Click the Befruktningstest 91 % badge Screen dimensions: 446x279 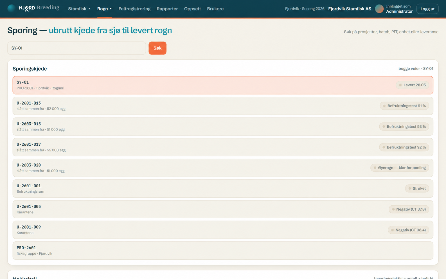coord(404,106)
